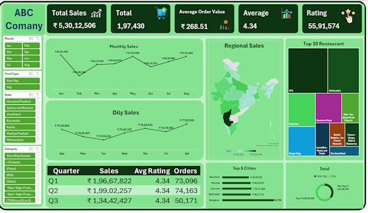Choose Jun in the Month slicer
This screenshot has height=213, width=368.
[31, 58]
